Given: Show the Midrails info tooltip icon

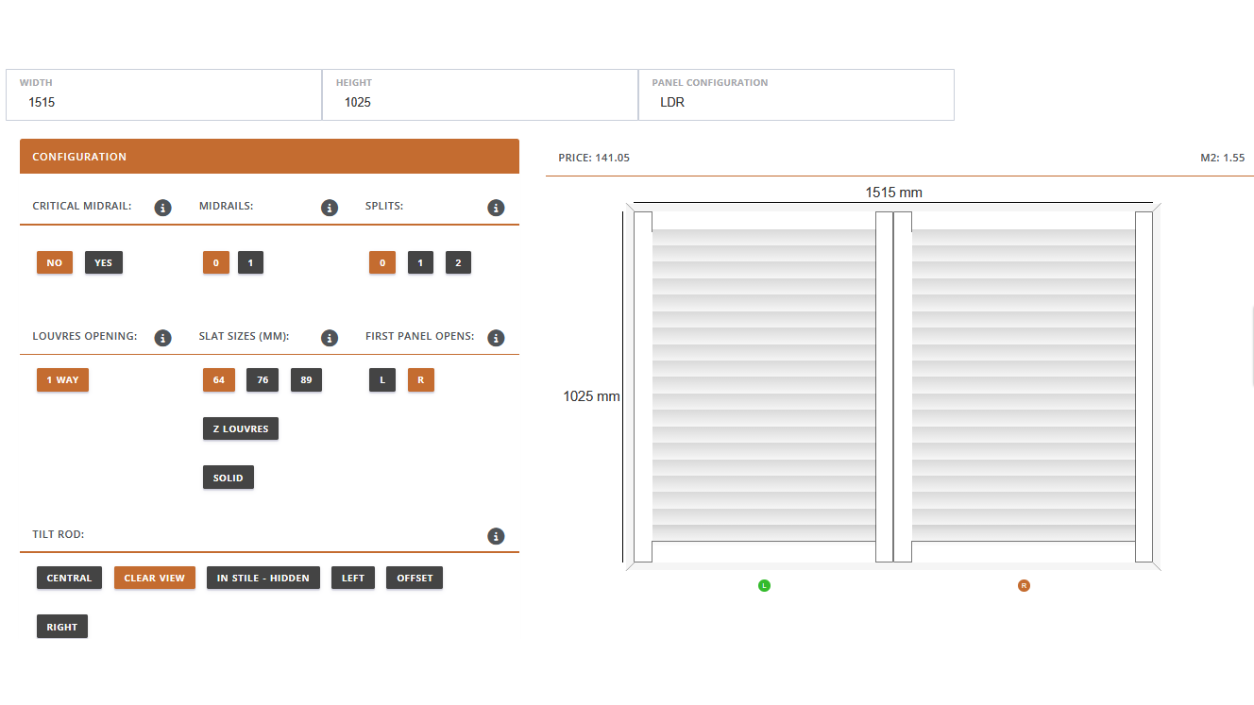Looking at the screenshot, I should pos(330,208).
